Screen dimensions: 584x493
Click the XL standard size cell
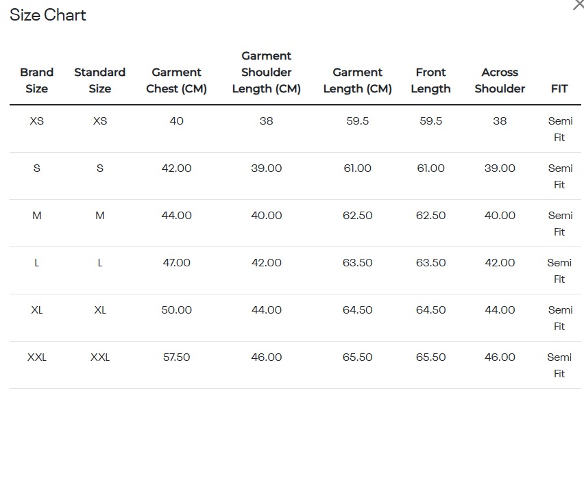(x=100, y=310)
